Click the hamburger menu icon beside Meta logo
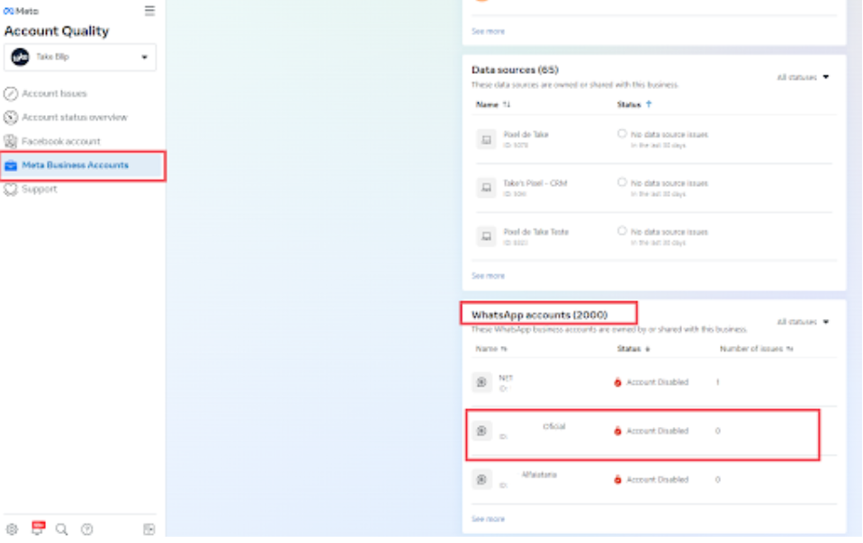The height and width of the screenshot is (543, 863). coord(149,11)
